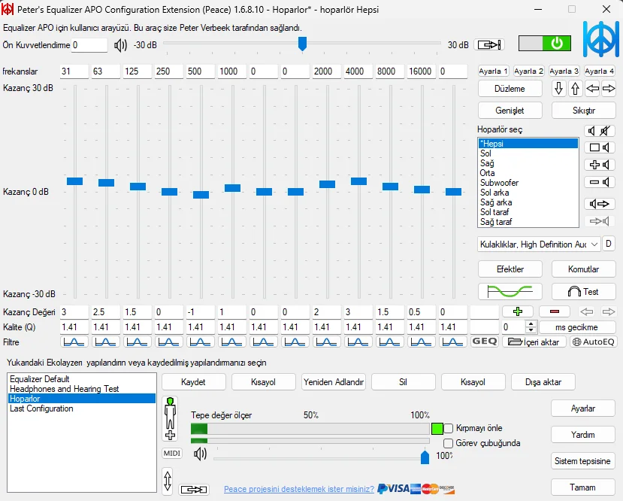
Task: Click the AutoEQ button
Action: tap(594, 342)
